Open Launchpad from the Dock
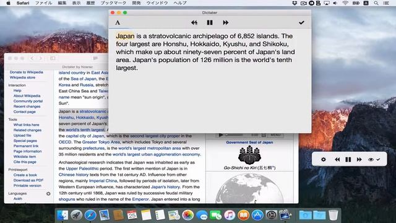Screen dimensions: 396x223 (x=76, y=215)
